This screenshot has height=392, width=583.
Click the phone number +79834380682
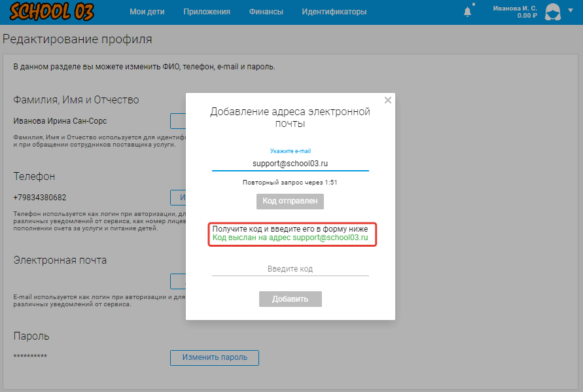click(x=40, y=198)
